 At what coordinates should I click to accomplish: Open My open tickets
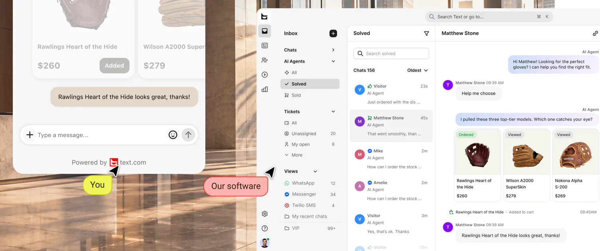tap(310, 144)
